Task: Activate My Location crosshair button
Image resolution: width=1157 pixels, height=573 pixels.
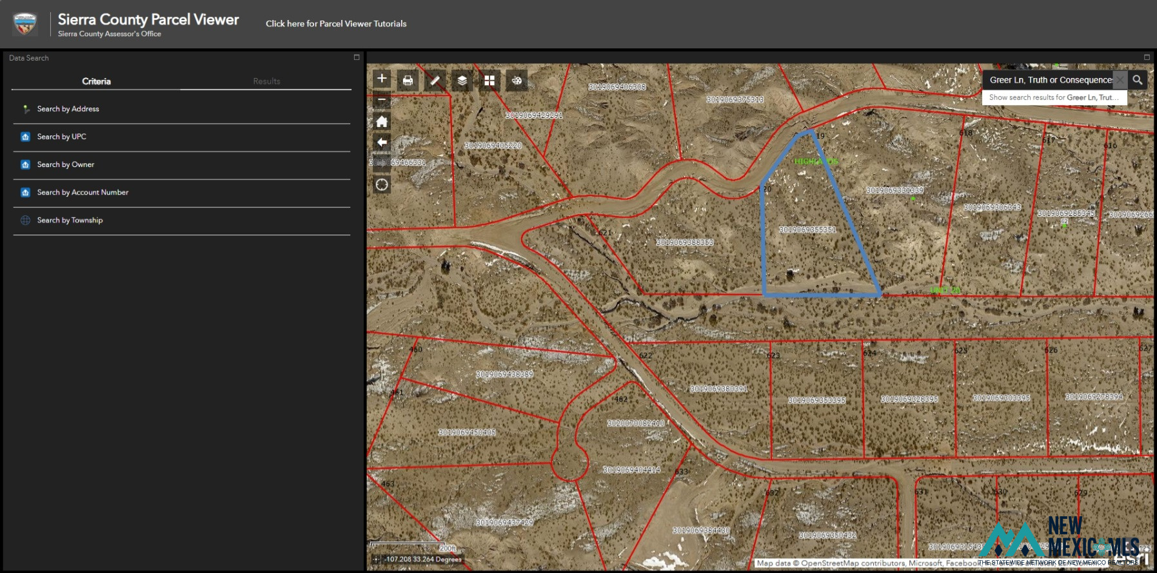Action: (382, 185)
